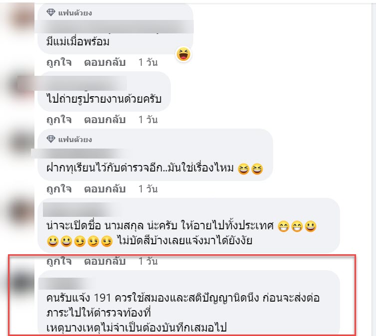
Task: Open the avatar beside the ฝากทุเรียน comment
Action: pos(23,142)
